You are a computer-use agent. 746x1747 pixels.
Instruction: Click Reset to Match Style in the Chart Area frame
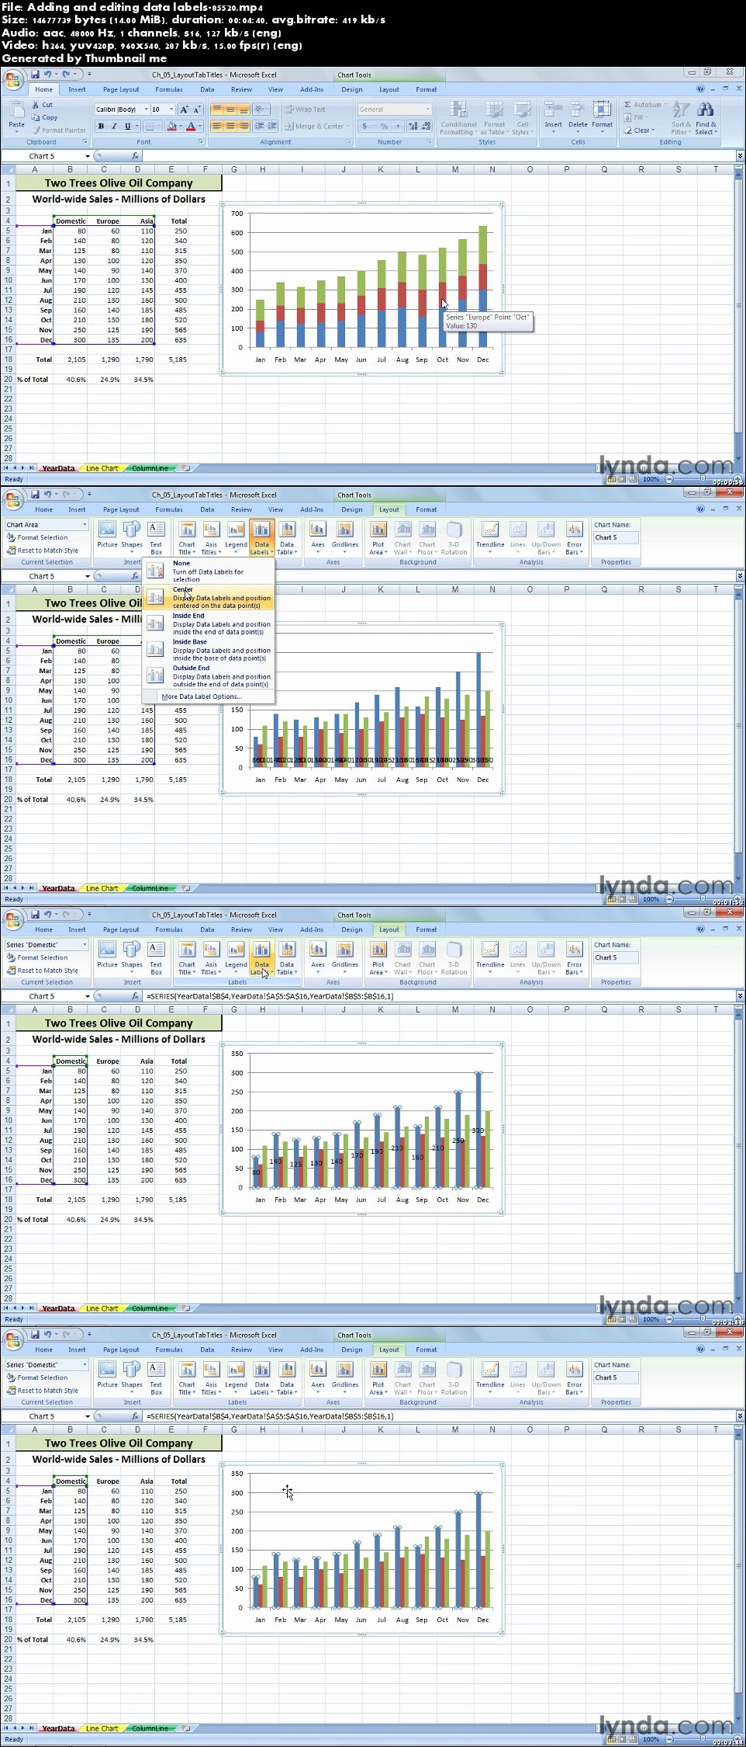point(43,550)
